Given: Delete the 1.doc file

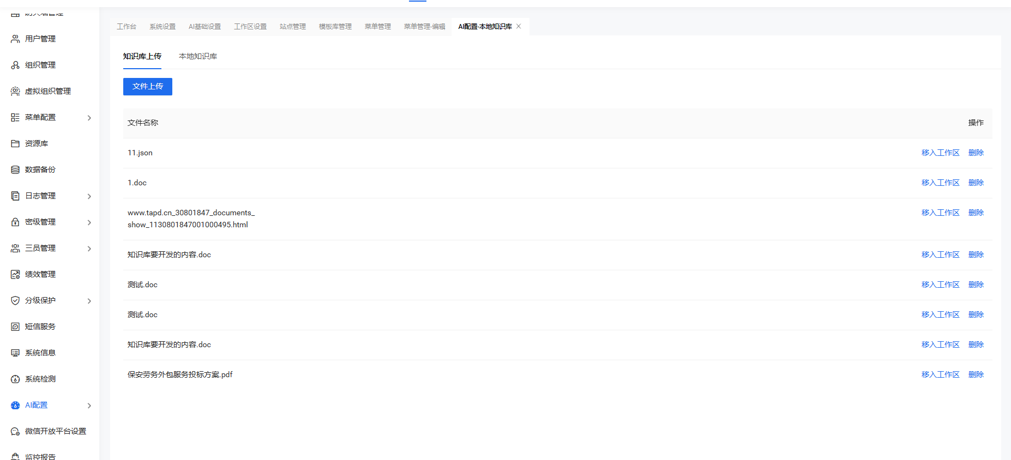Looking at the screenshot, I should click(976, 183).
